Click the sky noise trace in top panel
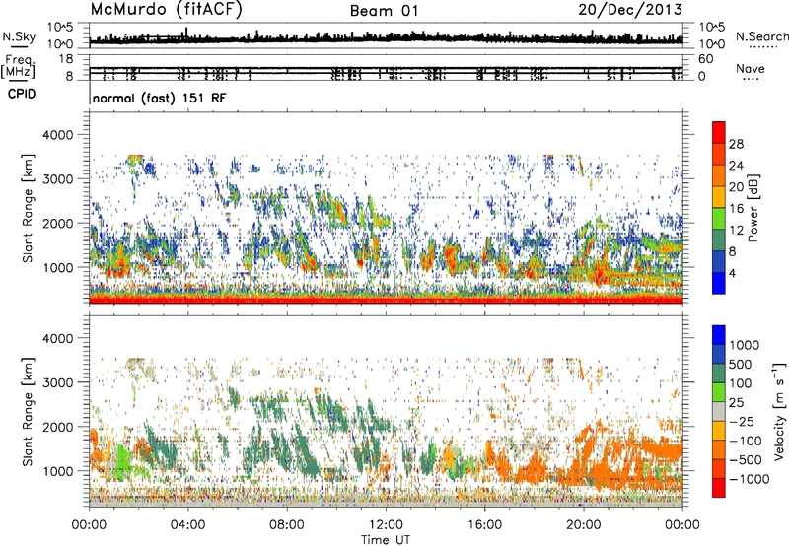The width and height of the screenshot is (789, 546). pyautogui.click(x=386, y=38)
